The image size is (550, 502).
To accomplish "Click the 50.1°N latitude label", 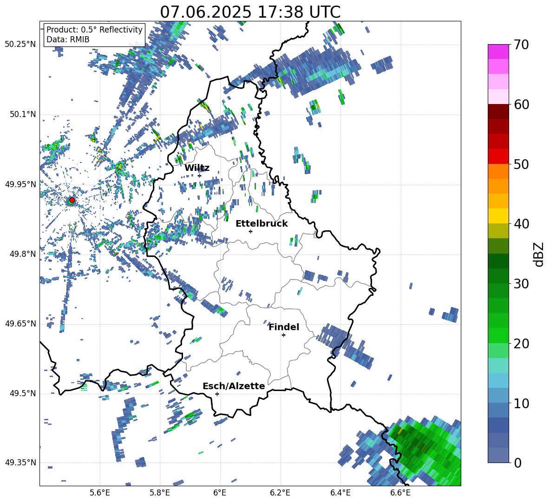I will (x=23, y=114).
